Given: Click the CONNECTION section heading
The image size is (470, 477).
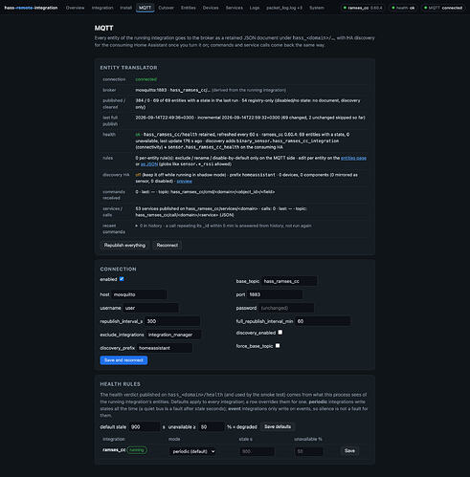Looking at the screenshot, I should coord(118,269).
